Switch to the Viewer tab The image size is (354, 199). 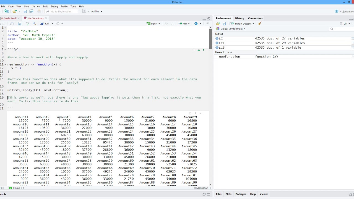pyautogui.click(x=264, y=194)
